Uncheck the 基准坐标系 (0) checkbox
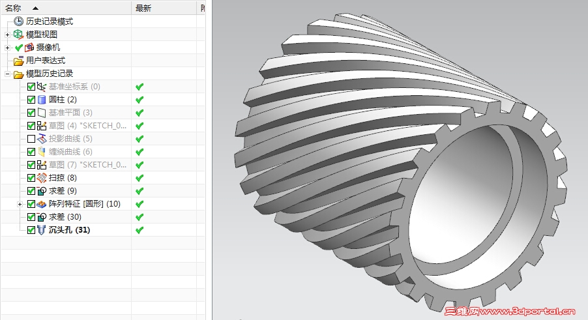Viewport: 588px width, 320px height. [x=31, y=87]
